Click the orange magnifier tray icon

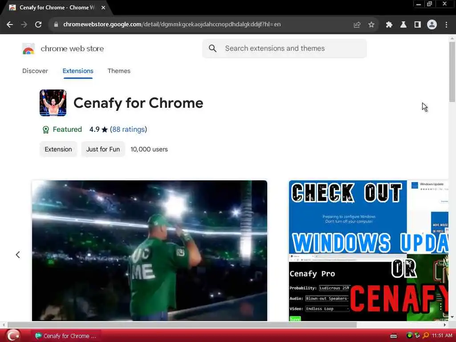tap(426, 336)
